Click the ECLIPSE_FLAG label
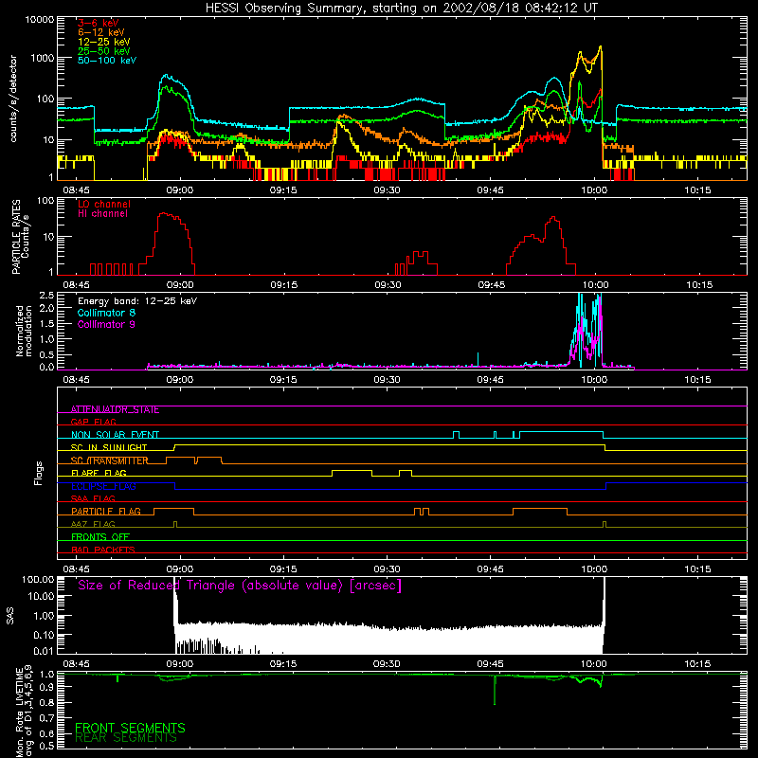The height and width of the screenshot is (758, 758). point(103,486)
